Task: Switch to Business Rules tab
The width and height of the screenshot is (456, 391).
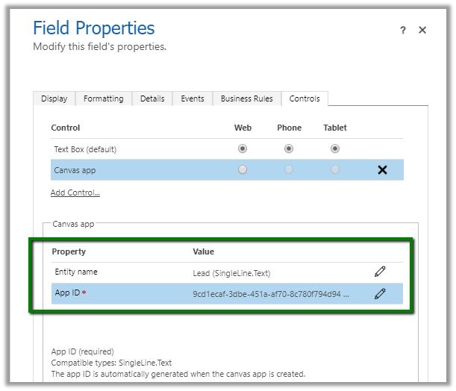Action: click(247, 98)
